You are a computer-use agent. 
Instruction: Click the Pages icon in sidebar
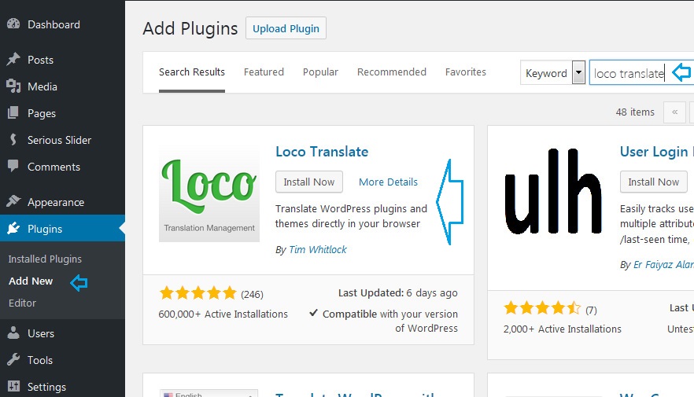13,112
